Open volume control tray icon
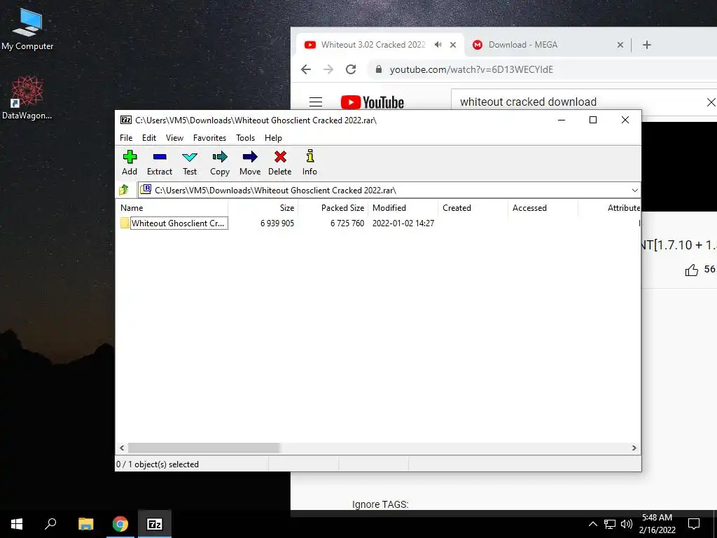Screen dimensions: 717x538 (627, 524)
